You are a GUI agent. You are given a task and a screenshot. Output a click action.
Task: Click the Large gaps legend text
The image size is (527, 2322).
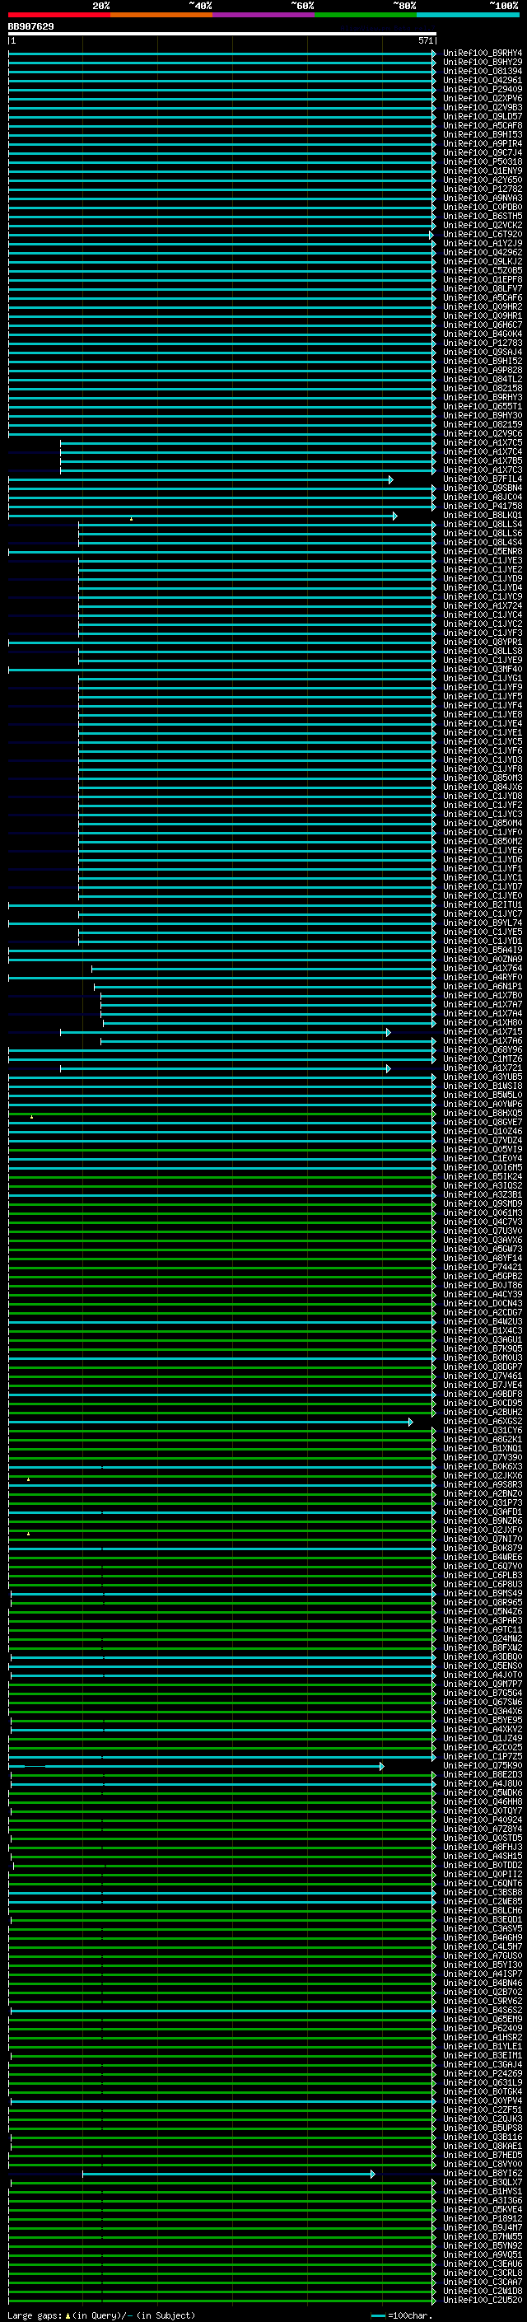click(101, 2315)
